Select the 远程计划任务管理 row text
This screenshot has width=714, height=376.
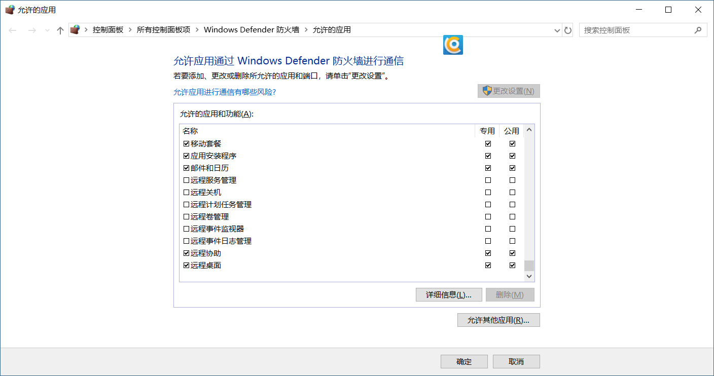pos(221,205)
